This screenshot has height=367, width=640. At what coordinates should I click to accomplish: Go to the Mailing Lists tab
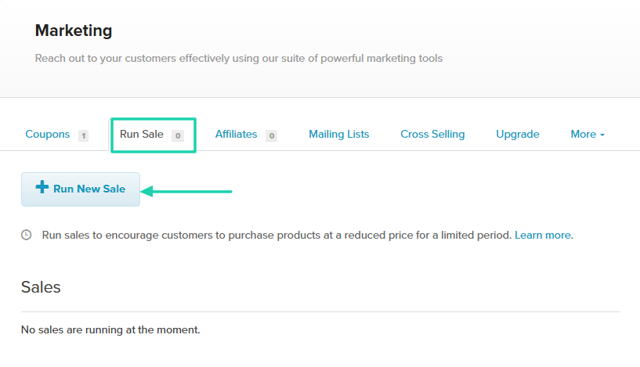coord(338,134)
